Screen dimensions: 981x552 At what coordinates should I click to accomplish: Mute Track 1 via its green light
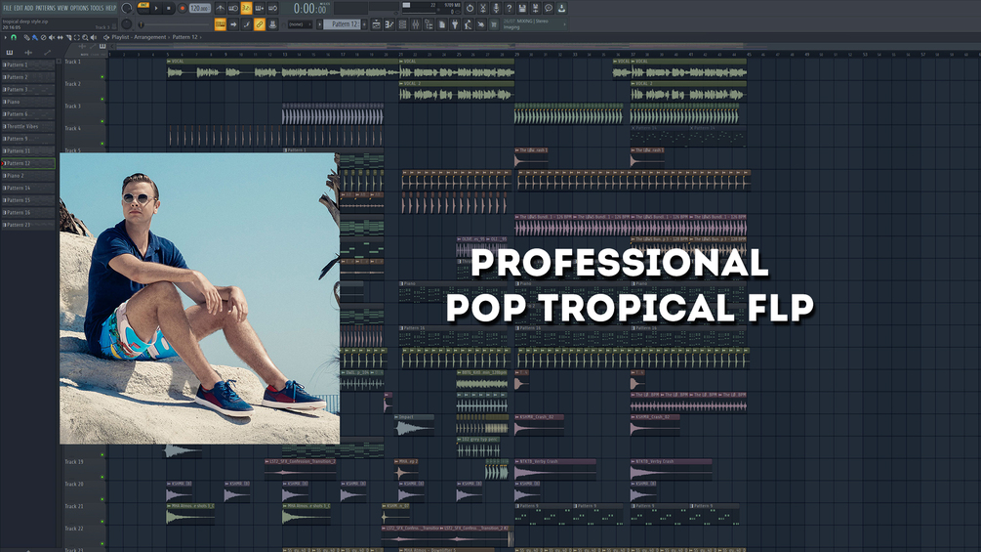(102, 77)
